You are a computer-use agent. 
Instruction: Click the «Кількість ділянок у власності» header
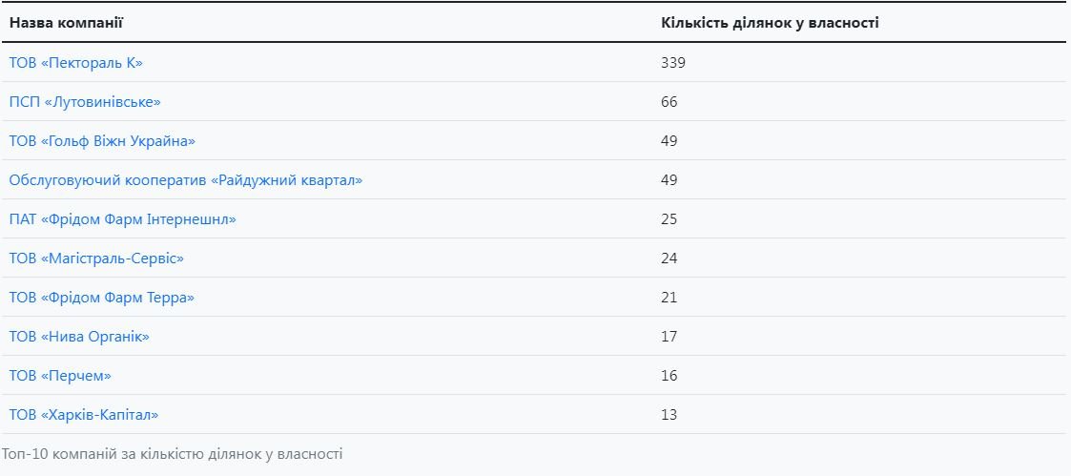click(770, 22)
